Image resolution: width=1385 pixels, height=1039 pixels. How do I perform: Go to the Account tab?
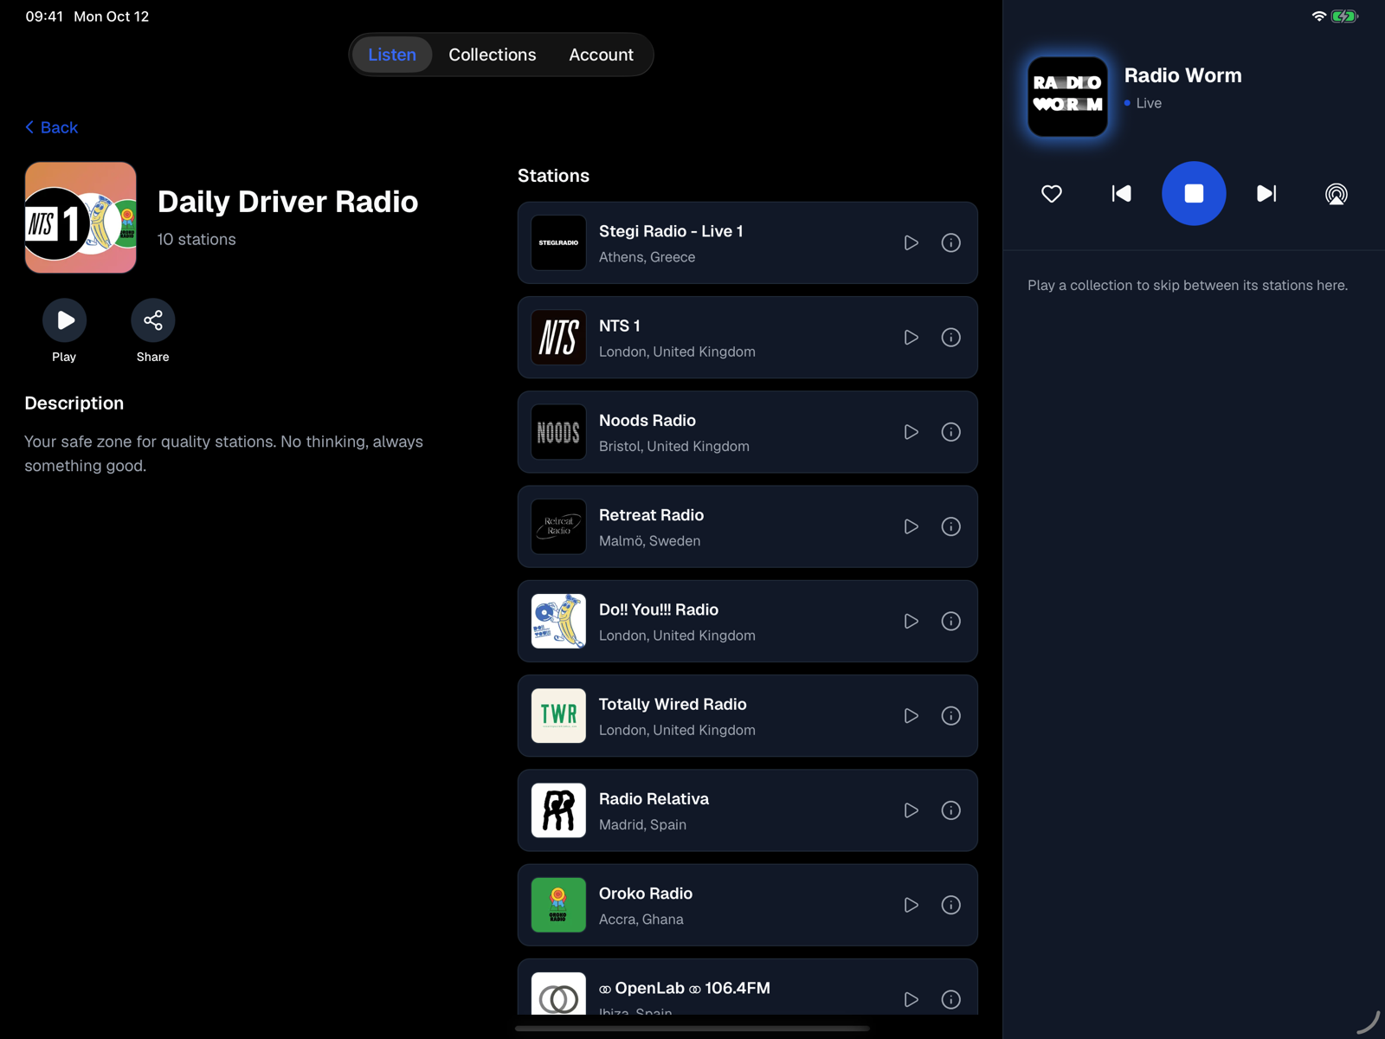(601, 55)
